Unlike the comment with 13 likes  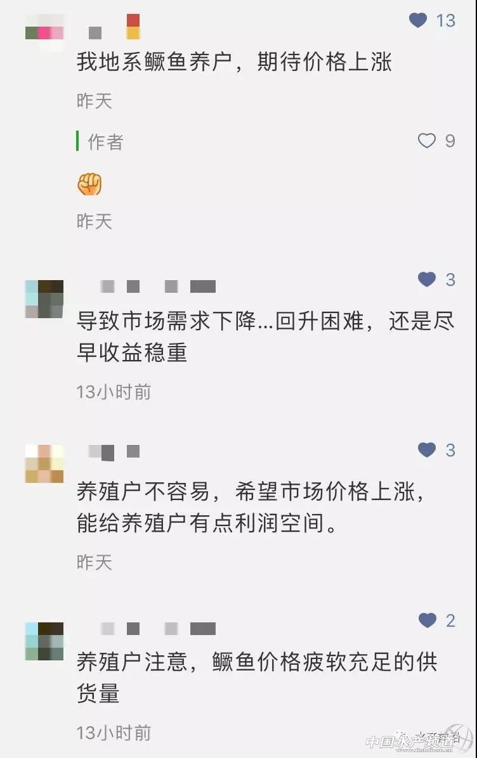click(x=418, y=20)
